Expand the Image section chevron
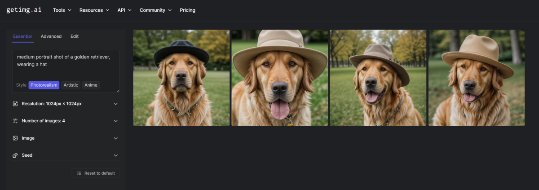Image resolution: width=539 pixels, height=190 pixels. point(115,138)
